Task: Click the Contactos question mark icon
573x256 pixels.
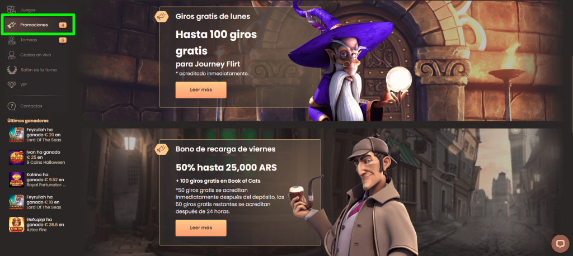Action: [12, 106]
